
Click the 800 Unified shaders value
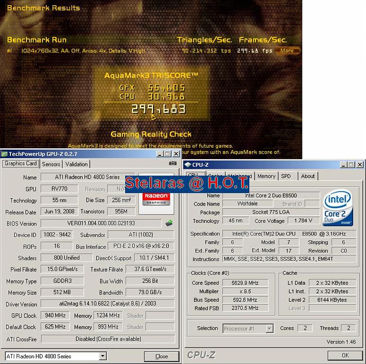pyautogui.click(x=66, y=258)
